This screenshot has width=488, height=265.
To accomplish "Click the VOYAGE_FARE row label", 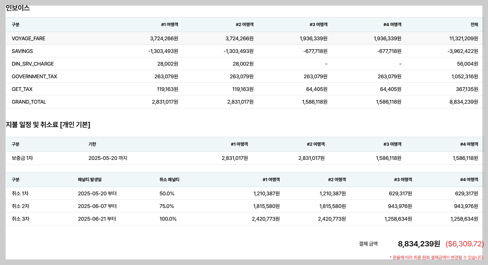I will tap(28, 38).
